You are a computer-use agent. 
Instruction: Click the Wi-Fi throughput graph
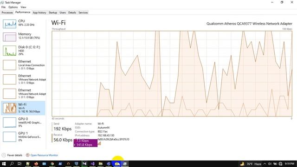click(x=172, y=73)
